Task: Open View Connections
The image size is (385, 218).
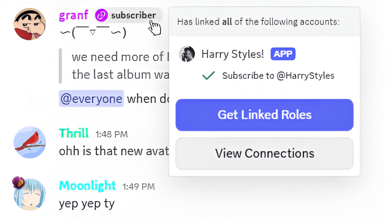Action: tap(264, 153)
